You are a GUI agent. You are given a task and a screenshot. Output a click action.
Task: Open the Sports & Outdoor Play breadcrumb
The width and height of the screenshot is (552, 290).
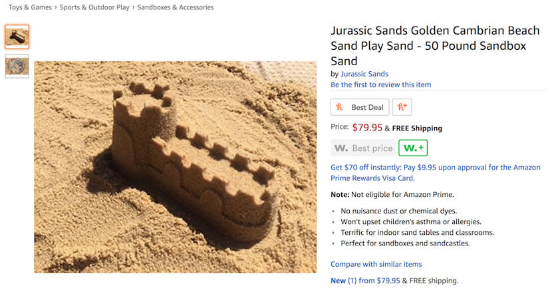[94, 7]
